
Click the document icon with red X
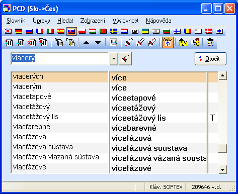point(32,42)
